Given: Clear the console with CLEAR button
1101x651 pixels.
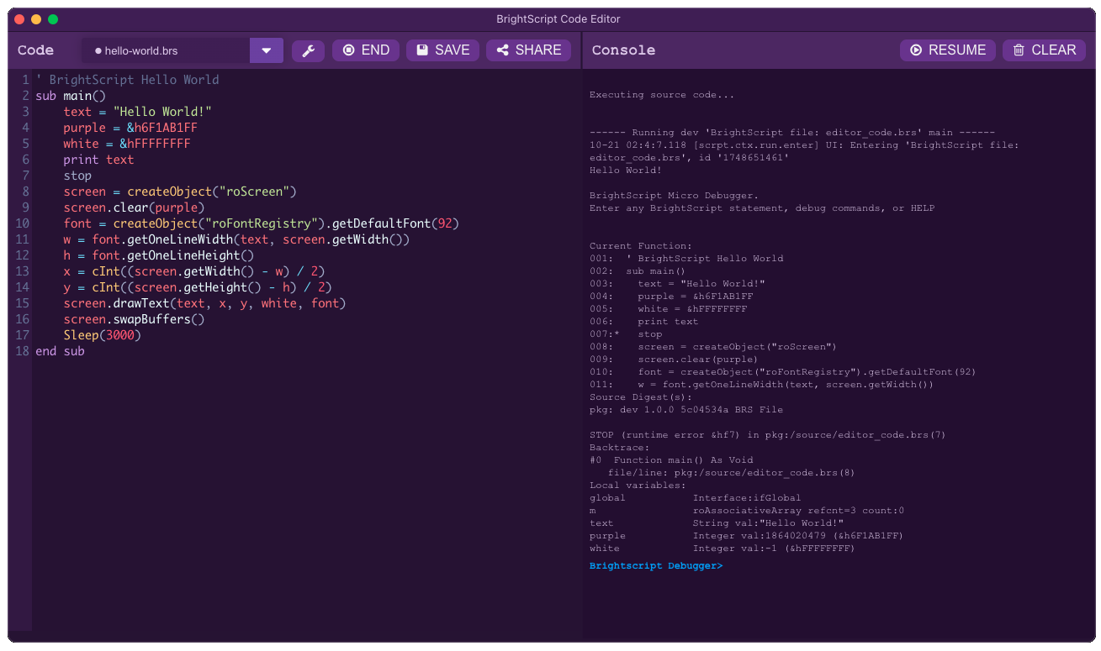Looking at the screenshot, I should (x=1044, y=50).
